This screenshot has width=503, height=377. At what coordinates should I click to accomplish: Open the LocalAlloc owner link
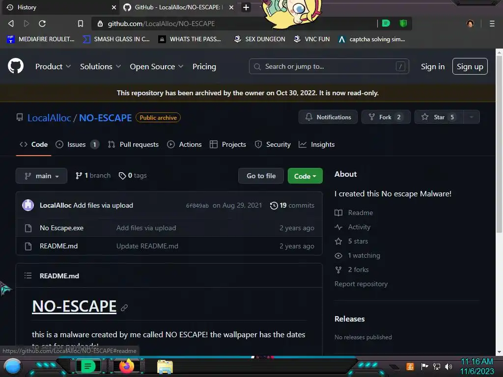(x=49, y=118)
